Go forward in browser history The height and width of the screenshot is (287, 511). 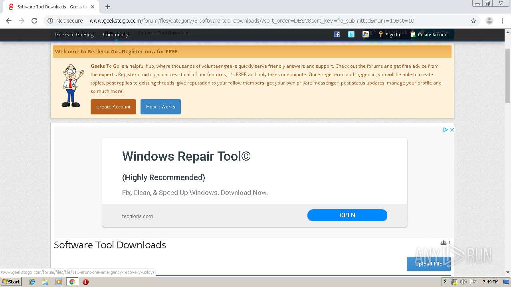[22, 21]
